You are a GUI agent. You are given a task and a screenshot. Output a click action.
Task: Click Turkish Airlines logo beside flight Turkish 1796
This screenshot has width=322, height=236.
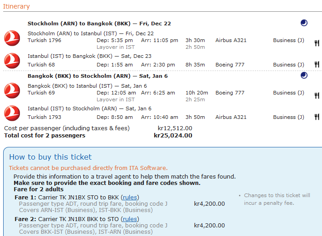coord(12,37)
